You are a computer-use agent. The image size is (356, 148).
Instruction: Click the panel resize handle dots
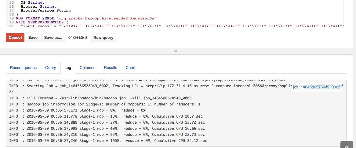(x=175, y=51)
